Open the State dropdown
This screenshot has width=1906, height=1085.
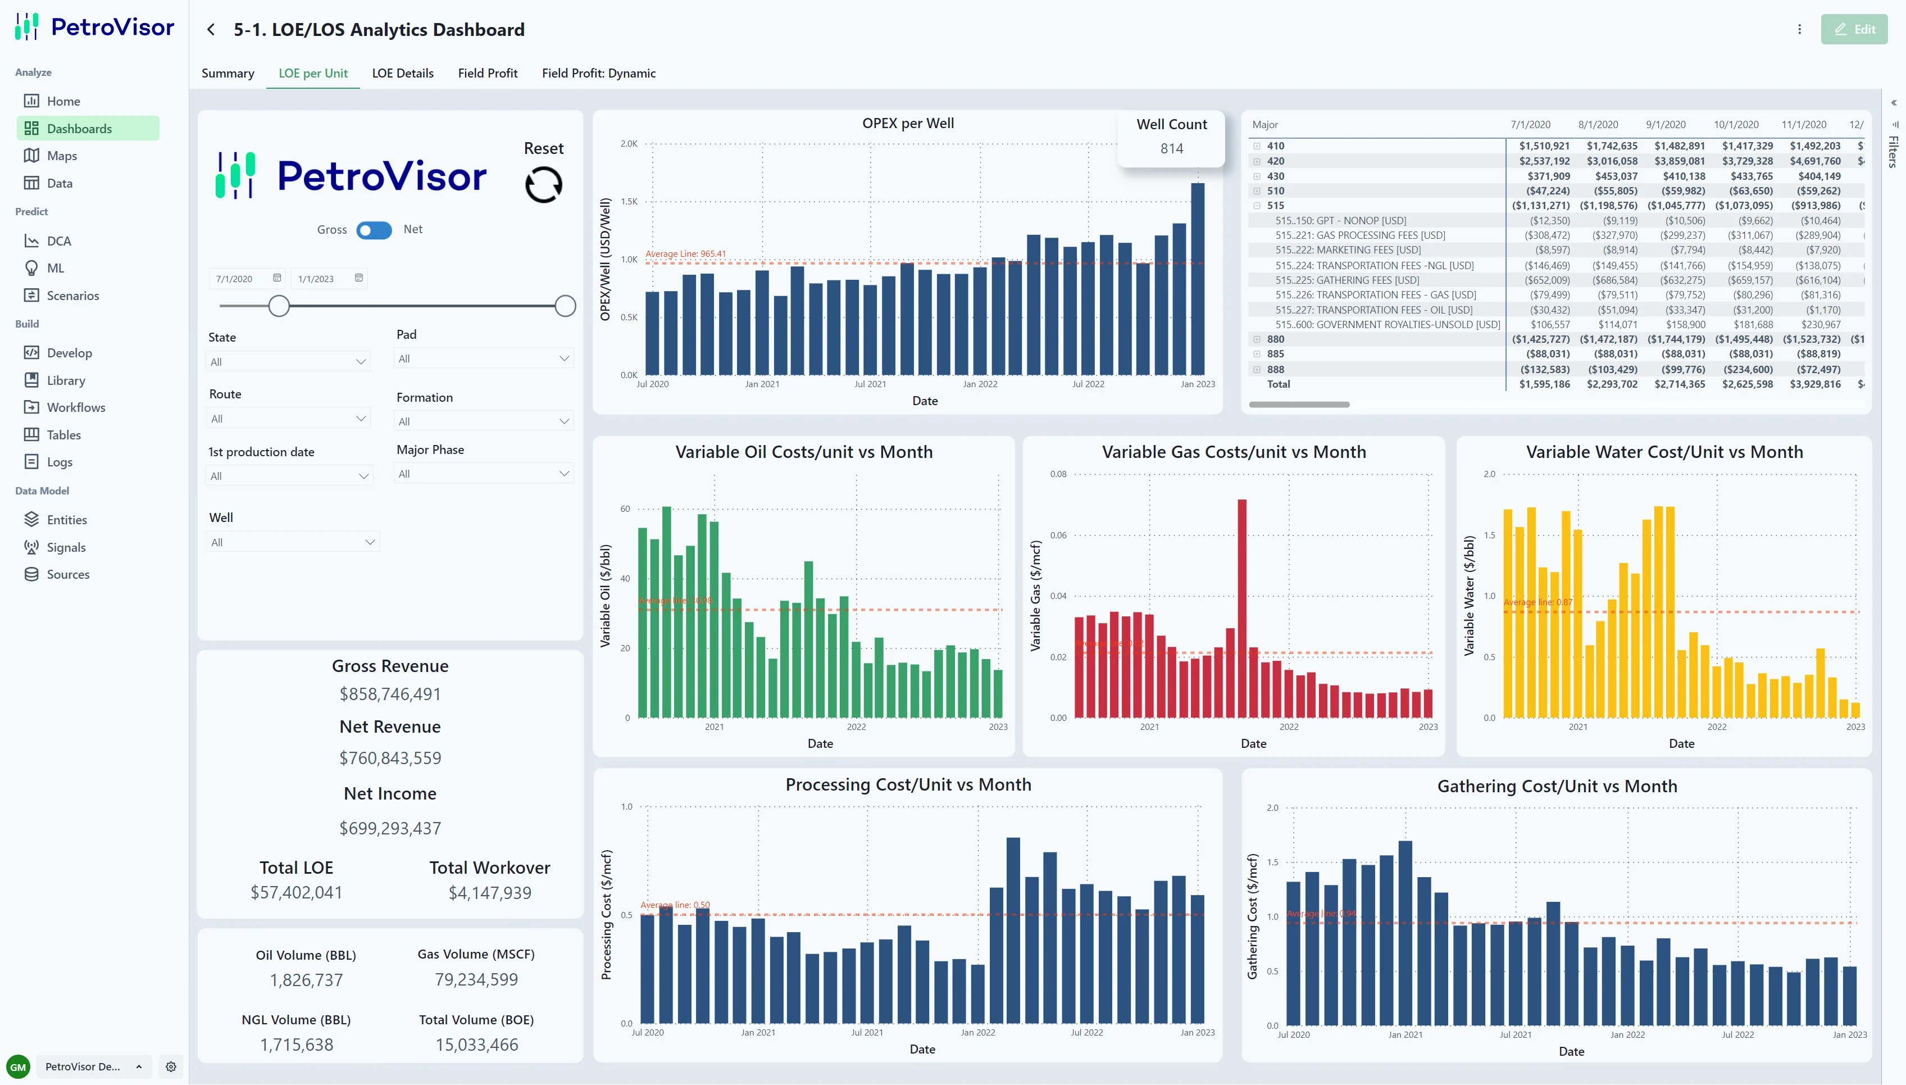pyautogui.click(x=288, y=362)
